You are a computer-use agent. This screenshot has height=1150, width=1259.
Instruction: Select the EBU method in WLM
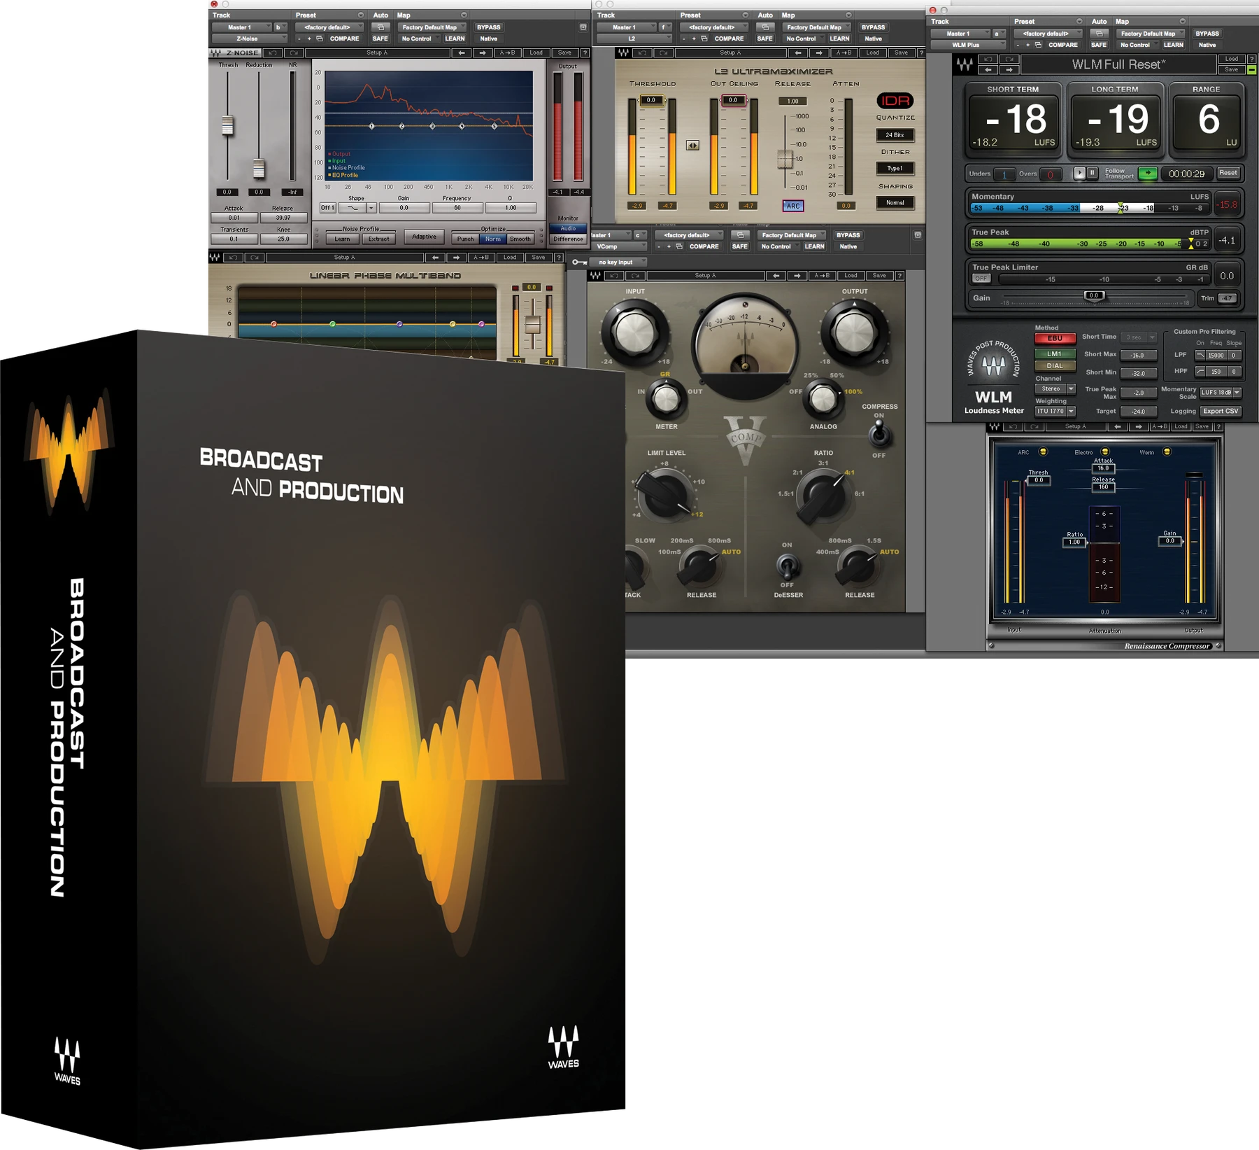(1055, 339)
